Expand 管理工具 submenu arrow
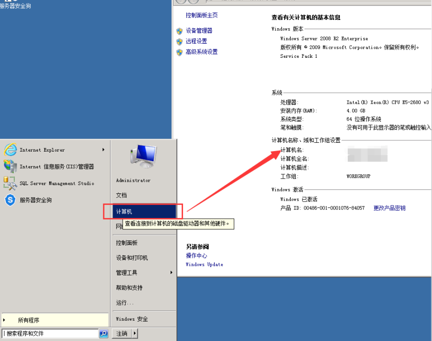Image resolution: width=432 pixels, height=341 pixels. [x=171, y=273]
